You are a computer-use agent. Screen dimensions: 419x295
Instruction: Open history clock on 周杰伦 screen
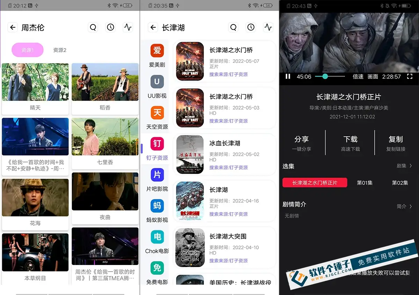(111, 27)
